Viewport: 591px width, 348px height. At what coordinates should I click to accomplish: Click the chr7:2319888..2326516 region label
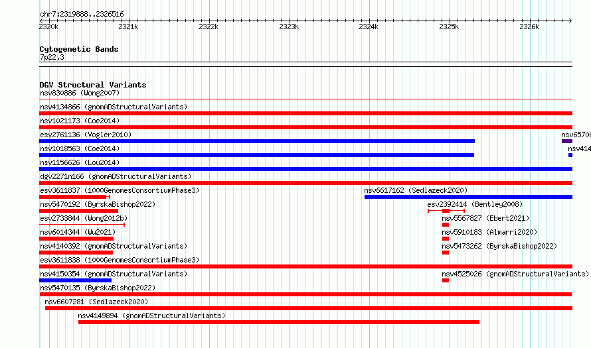tap(82, 15)
